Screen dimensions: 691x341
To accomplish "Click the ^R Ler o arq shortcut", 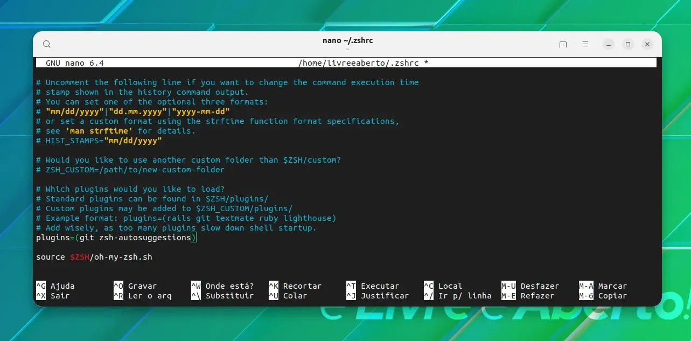I will point(143,296).
